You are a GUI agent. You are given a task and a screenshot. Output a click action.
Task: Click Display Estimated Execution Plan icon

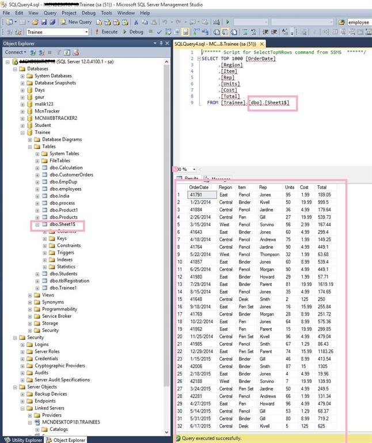point(168,32)
